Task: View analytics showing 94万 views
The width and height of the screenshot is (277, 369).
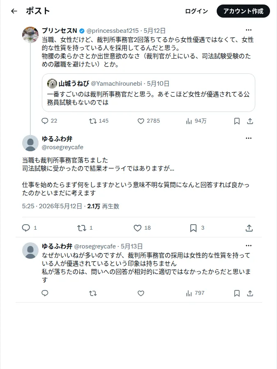Action: click(x=196, y=121)
